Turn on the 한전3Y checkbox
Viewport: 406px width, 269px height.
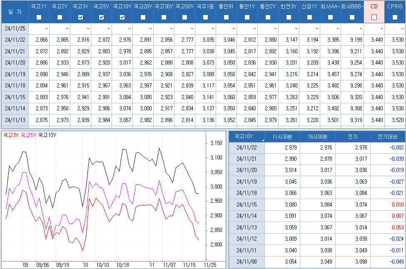coord(289,17)
